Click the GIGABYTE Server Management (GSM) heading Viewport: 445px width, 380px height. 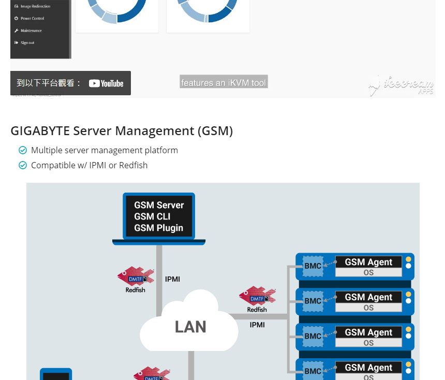122,131
